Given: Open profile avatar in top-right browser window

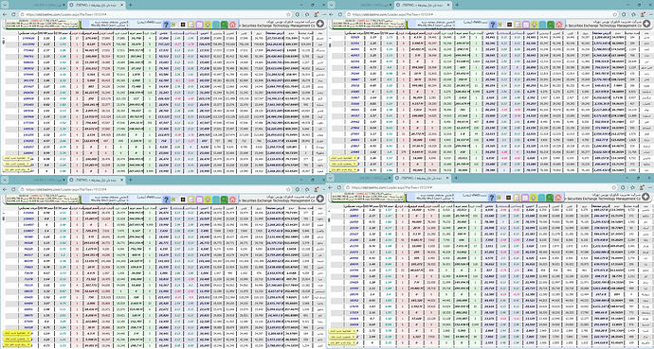Looking at the screenshot, I should point(644,14).
